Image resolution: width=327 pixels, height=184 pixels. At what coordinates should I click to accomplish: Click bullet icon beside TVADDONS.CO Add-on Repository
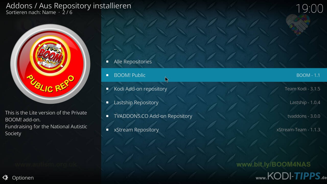click(107, 116)
